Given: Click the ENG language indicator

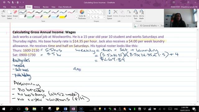Looking at the screenshot, I should (176, 109).
